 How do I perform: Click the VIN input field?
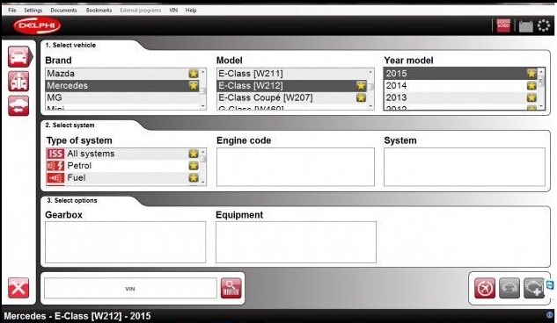pyautogui.click(x=130, y=288)
